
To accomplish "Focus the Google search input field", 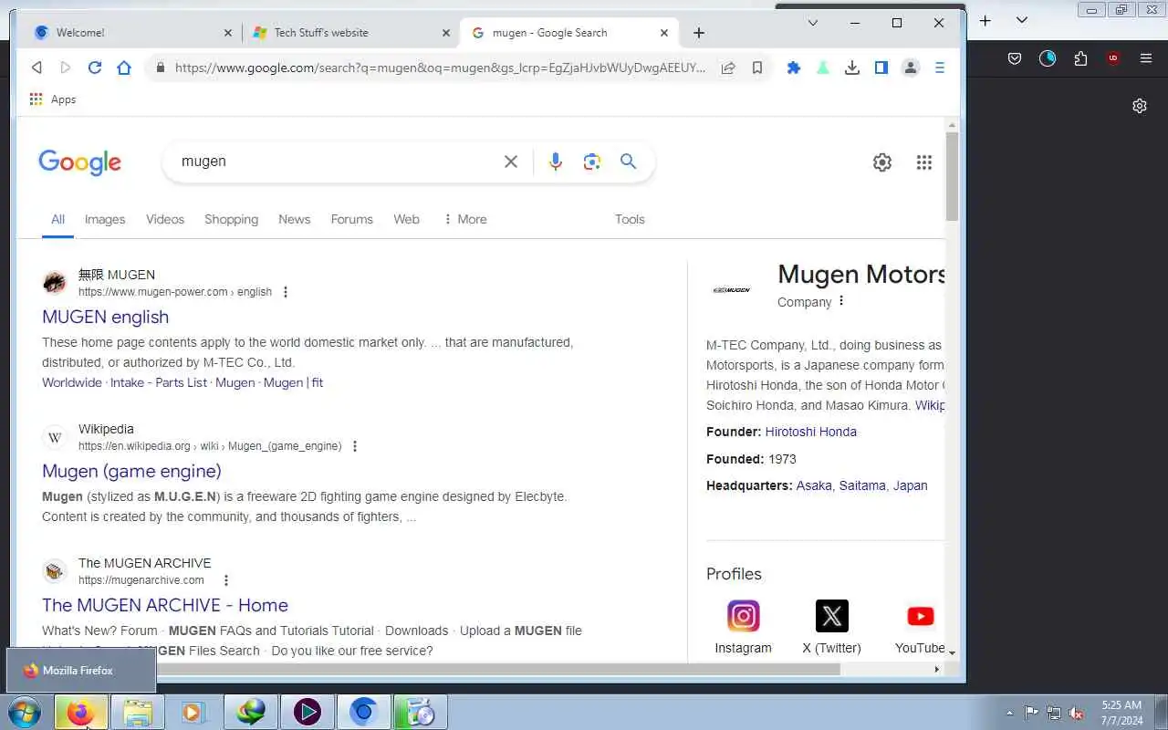I will 338,162.
